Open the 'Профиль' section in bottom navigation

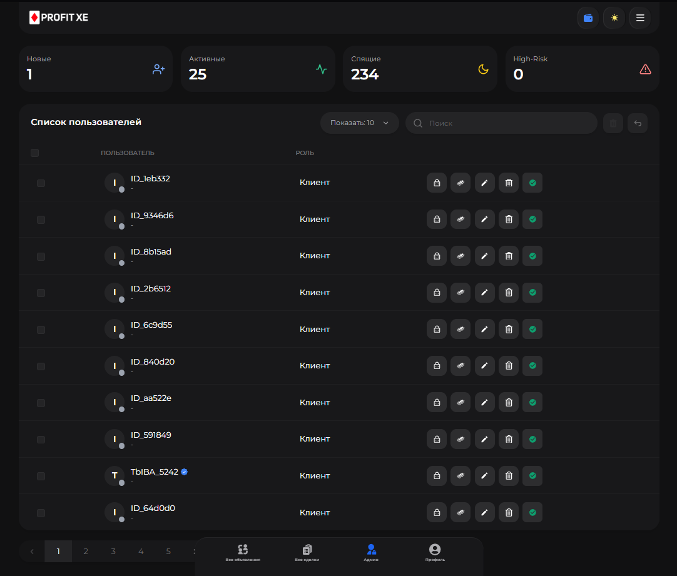point(435,552)
